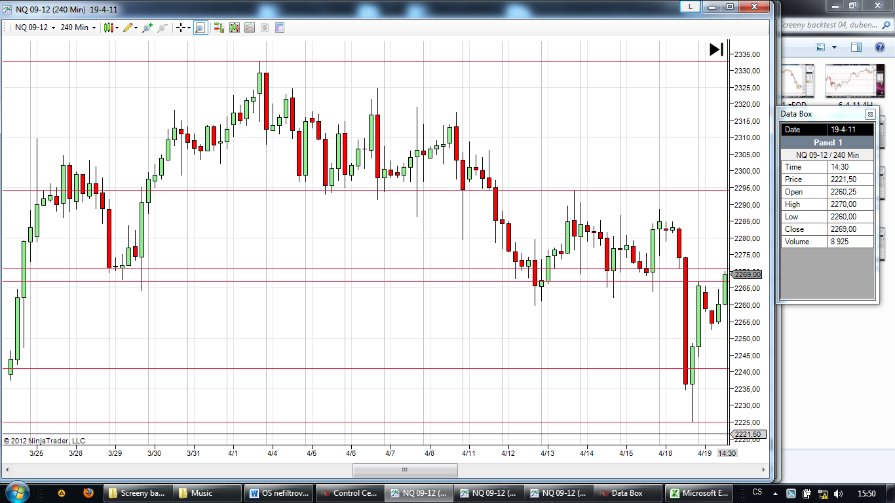Click the orange-triangle quick launch icon

62,493
